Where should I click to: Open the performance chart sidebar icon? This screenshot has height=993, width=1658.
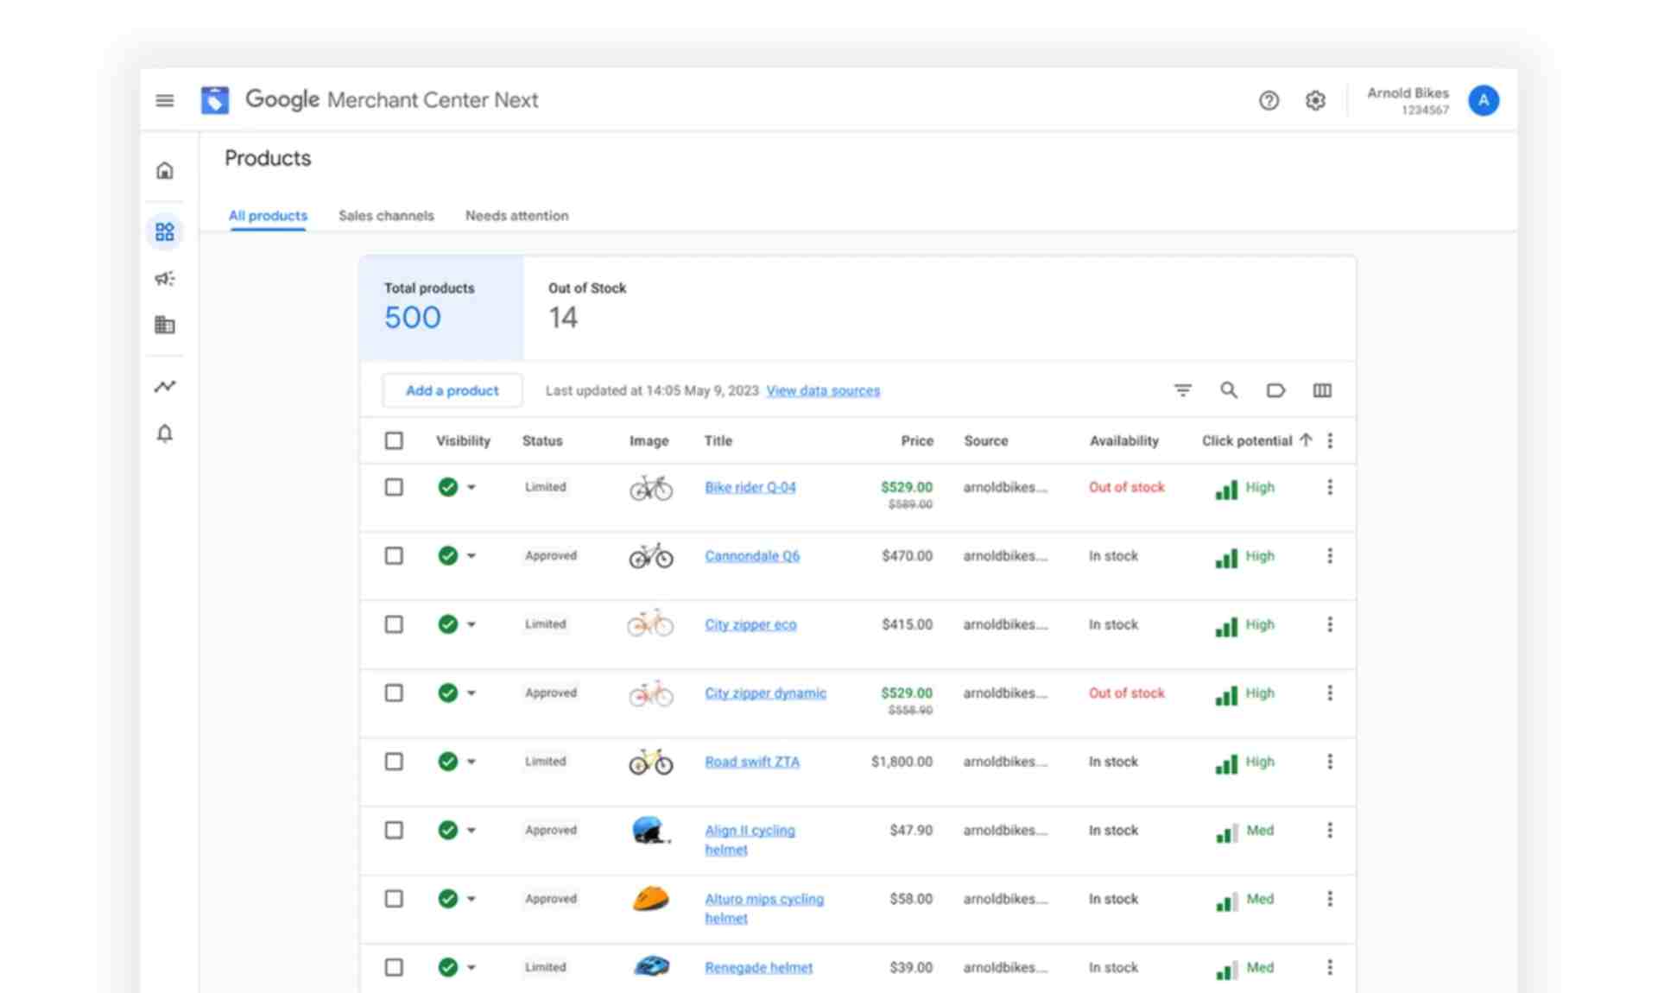click(x=164, y=386)
